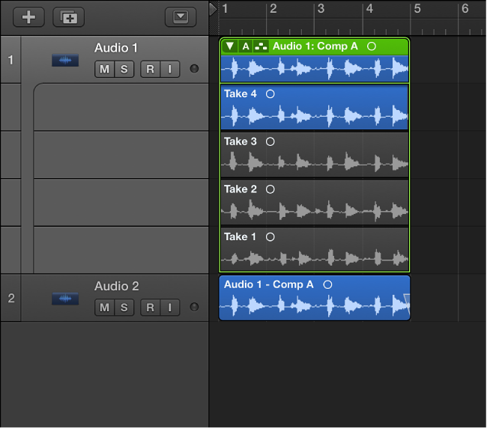The image size is (487, 428).
Task: Click track number 1 in header
Action: pyautogui.click(x=11, y=60)
